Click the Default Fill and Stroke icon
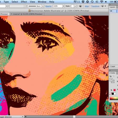 pyautogui.click(x=110, y=76)
